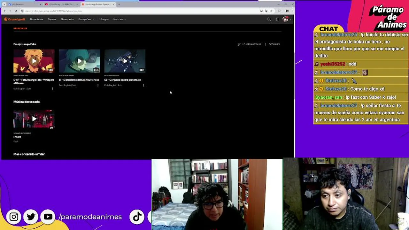Open the FAKEit music title
The height and width of the screenshot is (230, 409).
pyautogui.click(x=17, y=137)
